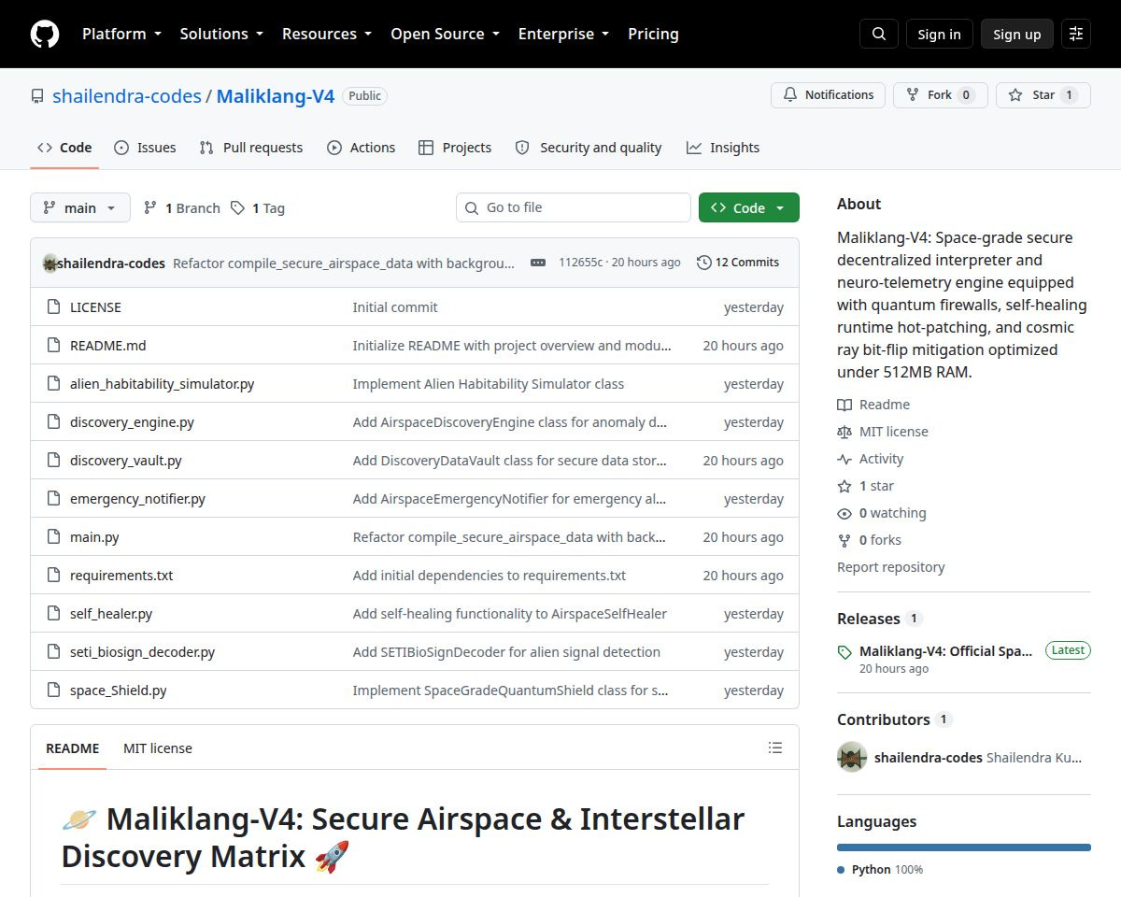
Task: Open the 1 Branch link
Action: 181,208
